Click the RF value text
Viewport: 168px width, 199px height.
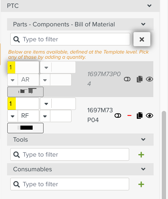point(25,116)
